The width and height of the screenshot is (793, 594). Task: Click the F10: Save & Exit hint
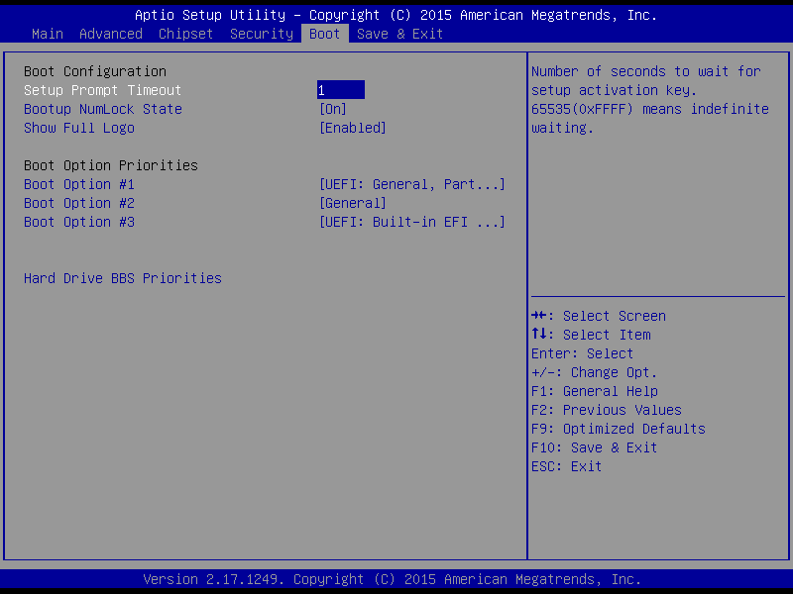tap(595, 447)
